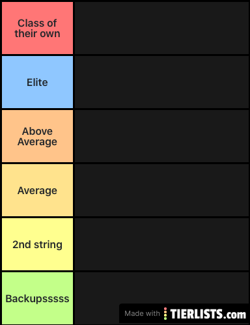Select the blue Elite tier label
250x325 pixels.
37,82
